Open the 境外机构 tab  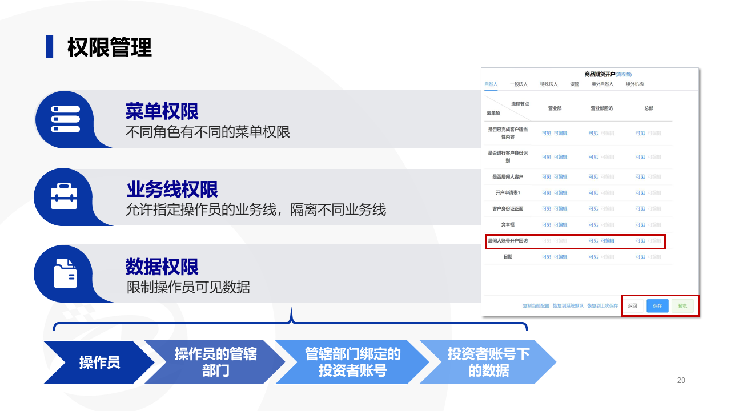(x=634, y=84)
